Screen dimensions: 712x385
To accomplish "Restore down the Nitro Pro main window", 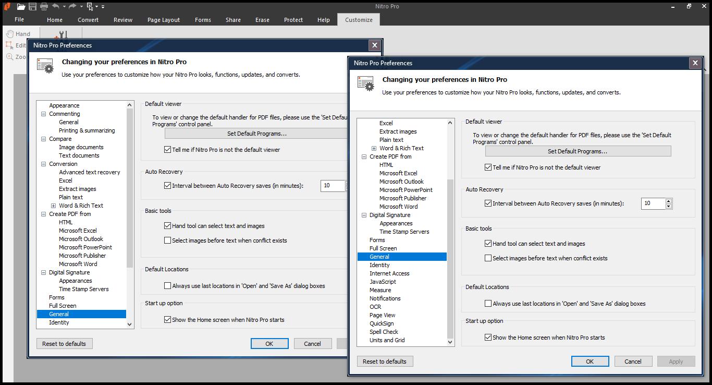I will (689, 6).
